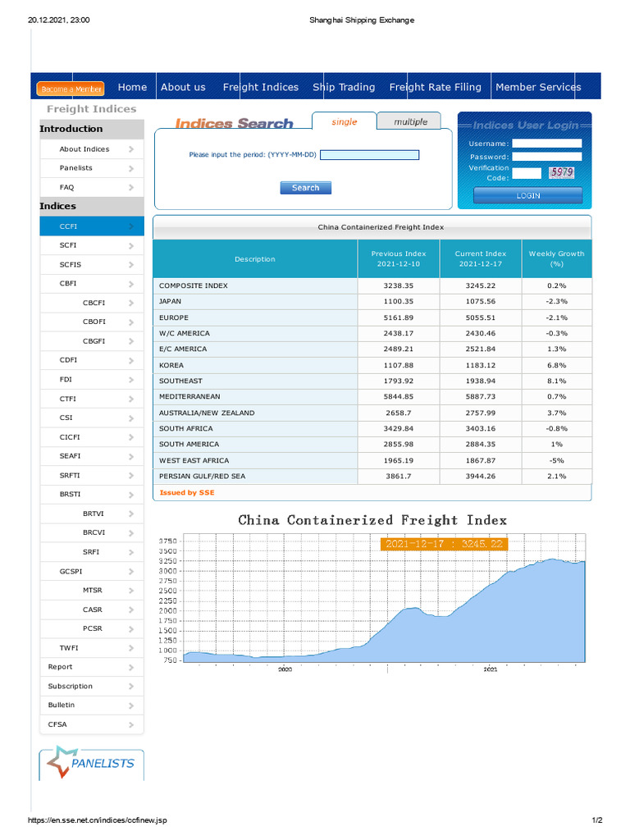Select SOUTHEAST weekly growth 8.1%
Image resolution: width=630 pixels, height=840 pixels.
coord(557,381)
